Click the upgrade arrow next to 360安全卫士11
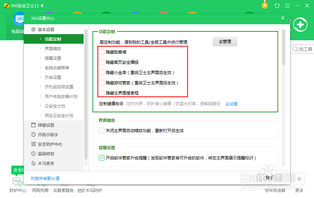This screenshot has height=198, width=314. (42, 5)
